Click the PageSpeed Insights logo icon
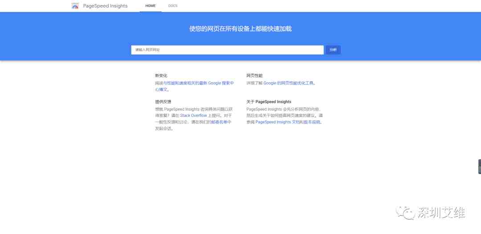This screenshot has width=481, height=234. click(x=75, y=6)
